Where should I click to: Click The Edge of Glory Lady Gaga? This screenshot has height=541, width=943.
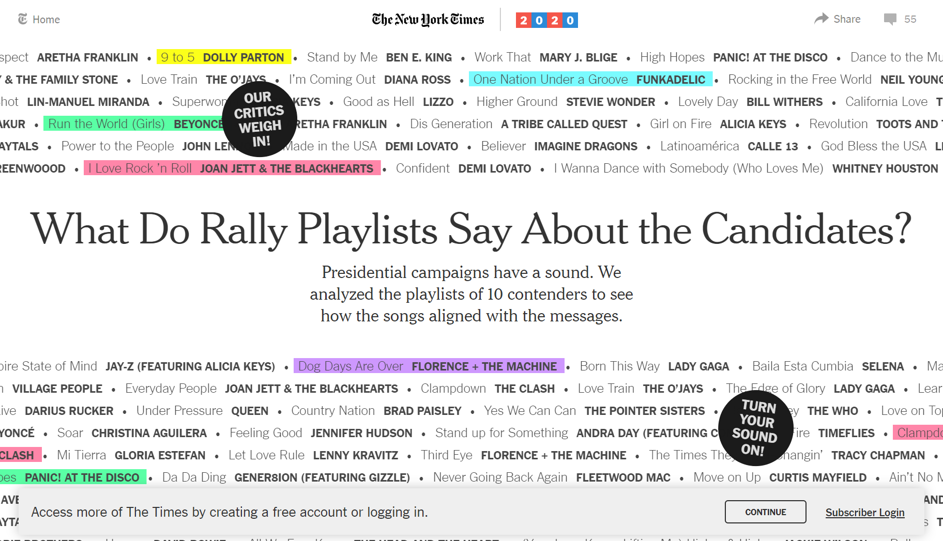coord(810,388)
